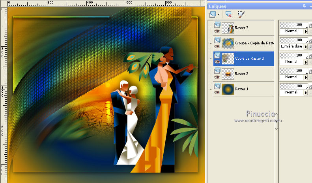The image size is (312, 183).
Task: Click the arrow button beside Lumière dure
Action: pyautogui.click(x=306, y=47)
